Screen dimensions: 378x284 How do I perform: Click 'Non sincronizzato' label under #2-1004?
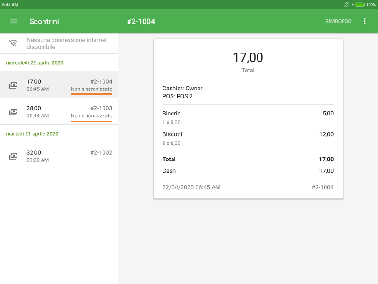pos(92,89)
